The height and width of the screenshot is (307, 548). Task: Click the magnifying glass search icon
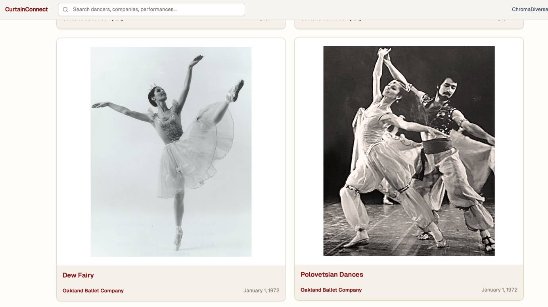(x=65, y=9)
